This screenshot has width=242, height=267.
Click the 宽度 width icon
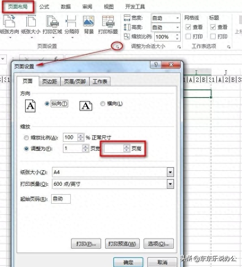(127, 18)
